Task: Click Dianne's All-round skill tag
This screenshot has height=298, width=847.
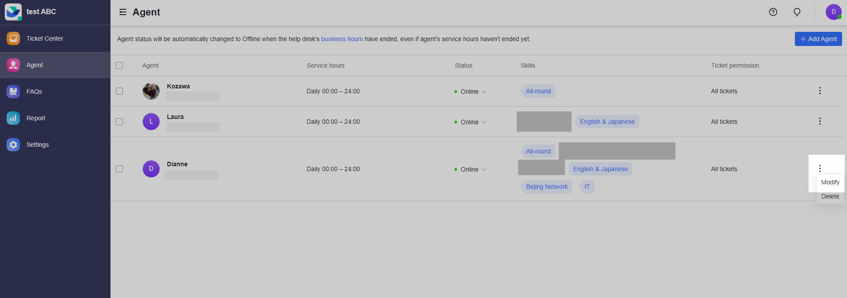Action: 538,151
